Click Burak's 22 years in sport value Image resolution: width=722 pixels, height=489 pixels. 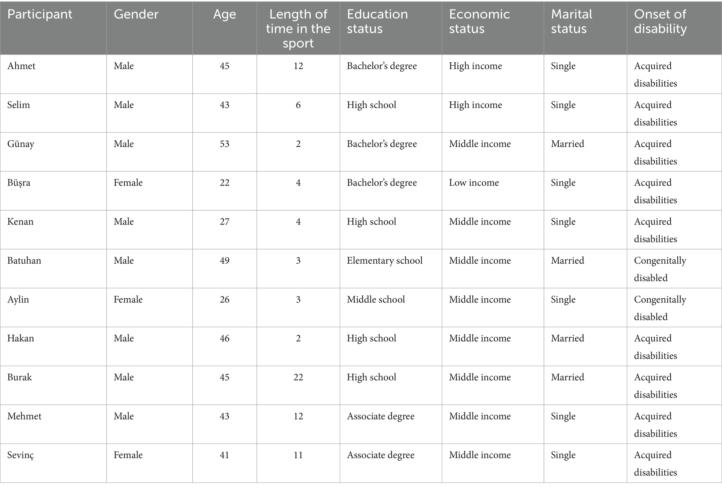[298, 378]
